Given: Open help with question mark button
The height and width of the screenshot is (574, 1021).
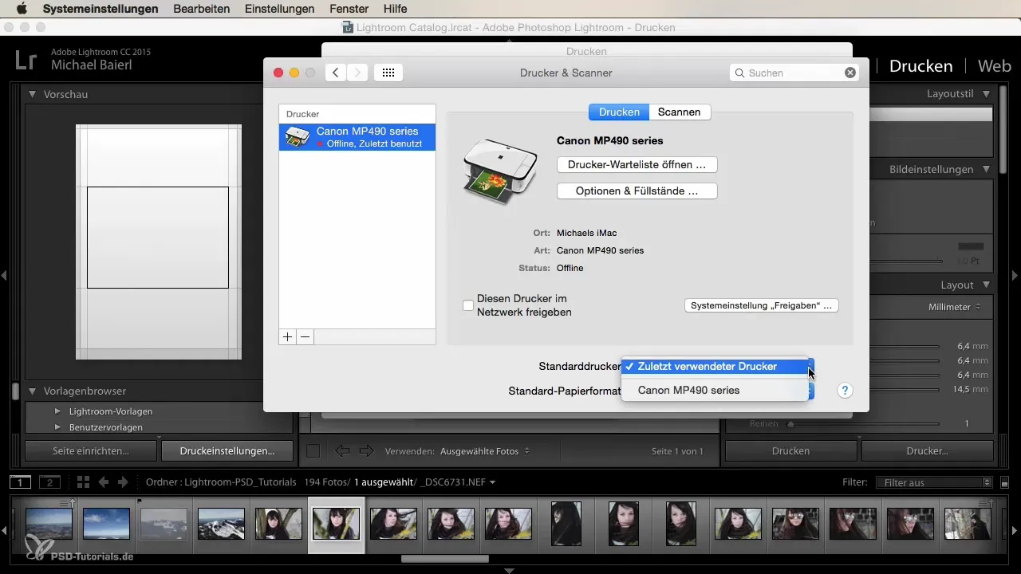Looking at the screenshot, I should click(x=846, y=391).
